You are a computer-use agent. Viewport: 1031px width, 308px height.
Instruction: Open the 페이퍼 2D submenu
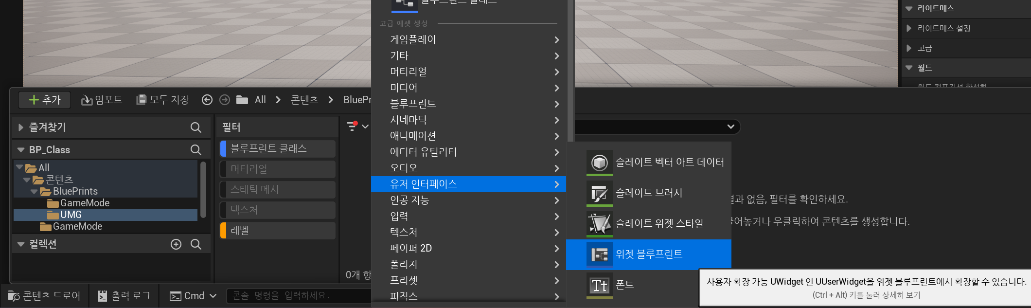[468, 249]
